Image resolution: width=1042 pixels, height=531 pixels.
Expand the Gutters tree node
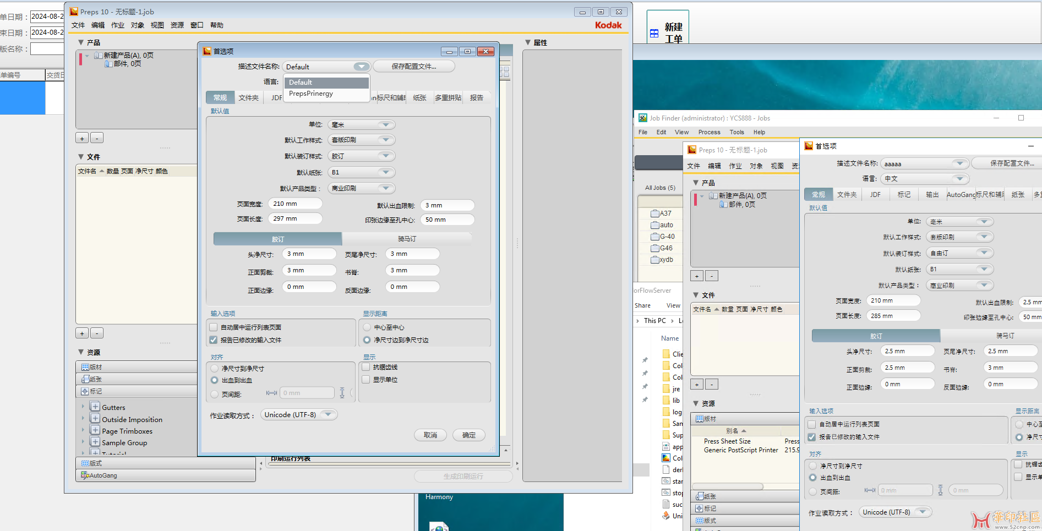[83, 407]
